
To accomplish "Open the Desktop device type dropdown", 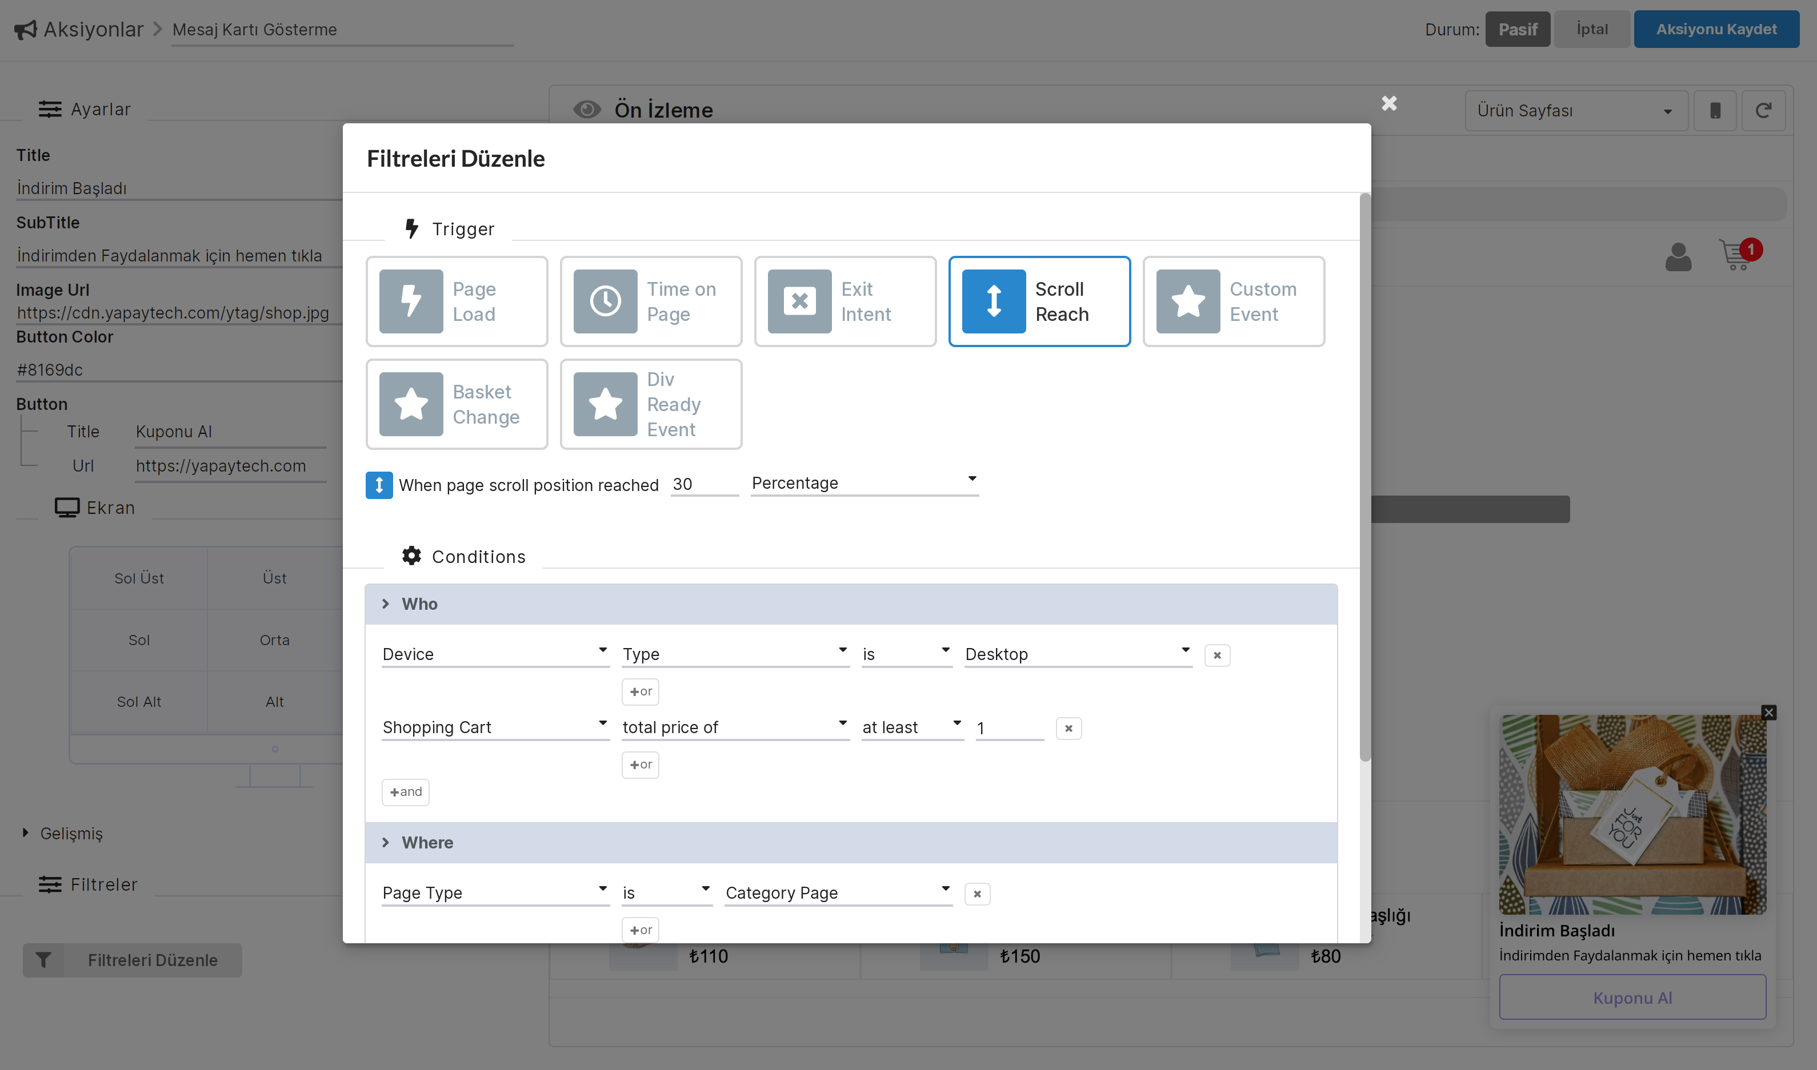I will (x=1077, y=654).
